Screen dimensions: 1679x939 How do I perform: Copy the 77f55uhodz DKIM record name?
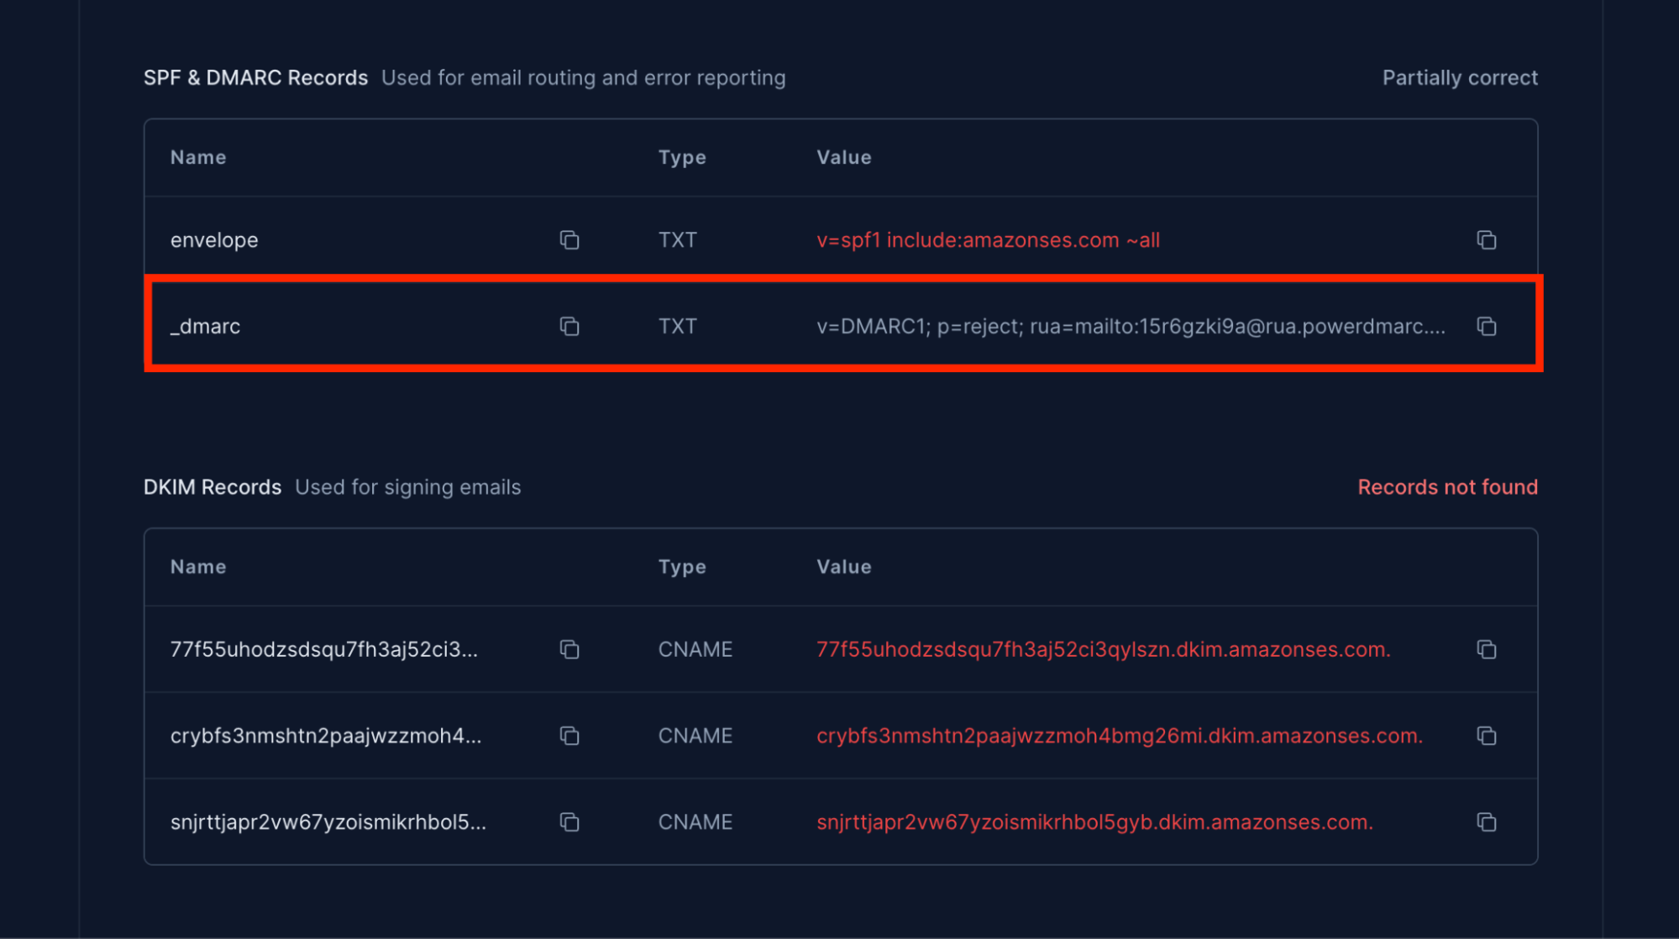coord(569,650)
